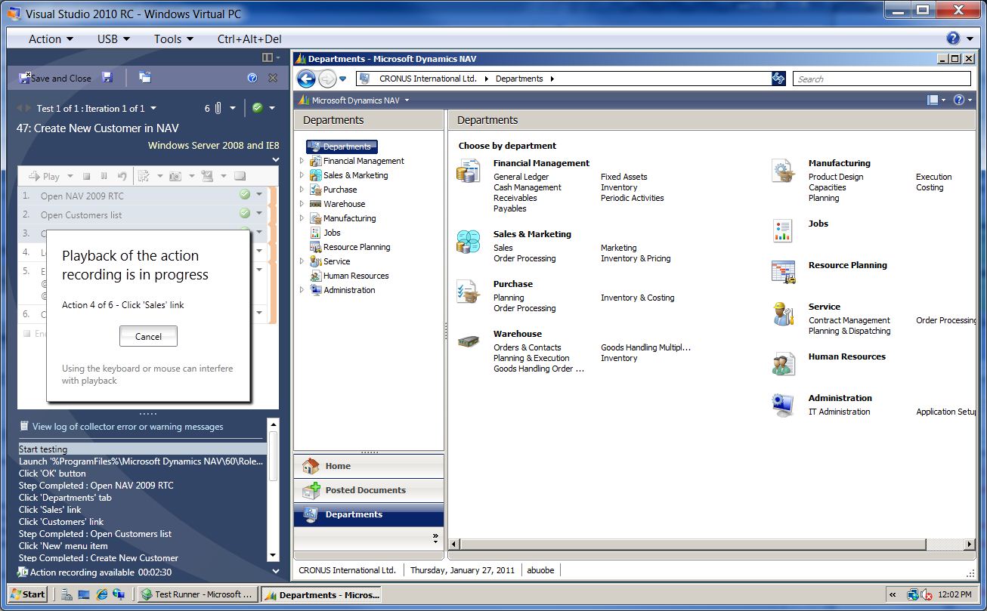Click the NAV forward arrow button
Image resolution: width=987 pixels, height=611 pixels.
point(327,79)
